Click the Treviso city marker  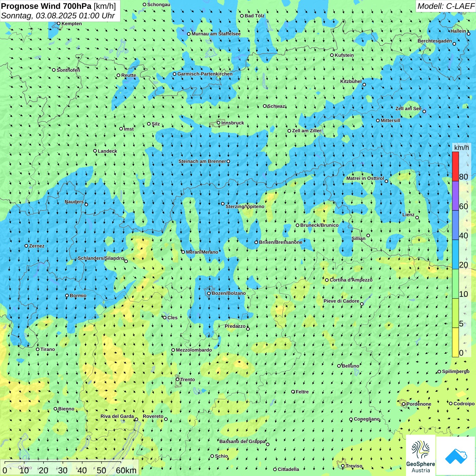tap(343, 466)
